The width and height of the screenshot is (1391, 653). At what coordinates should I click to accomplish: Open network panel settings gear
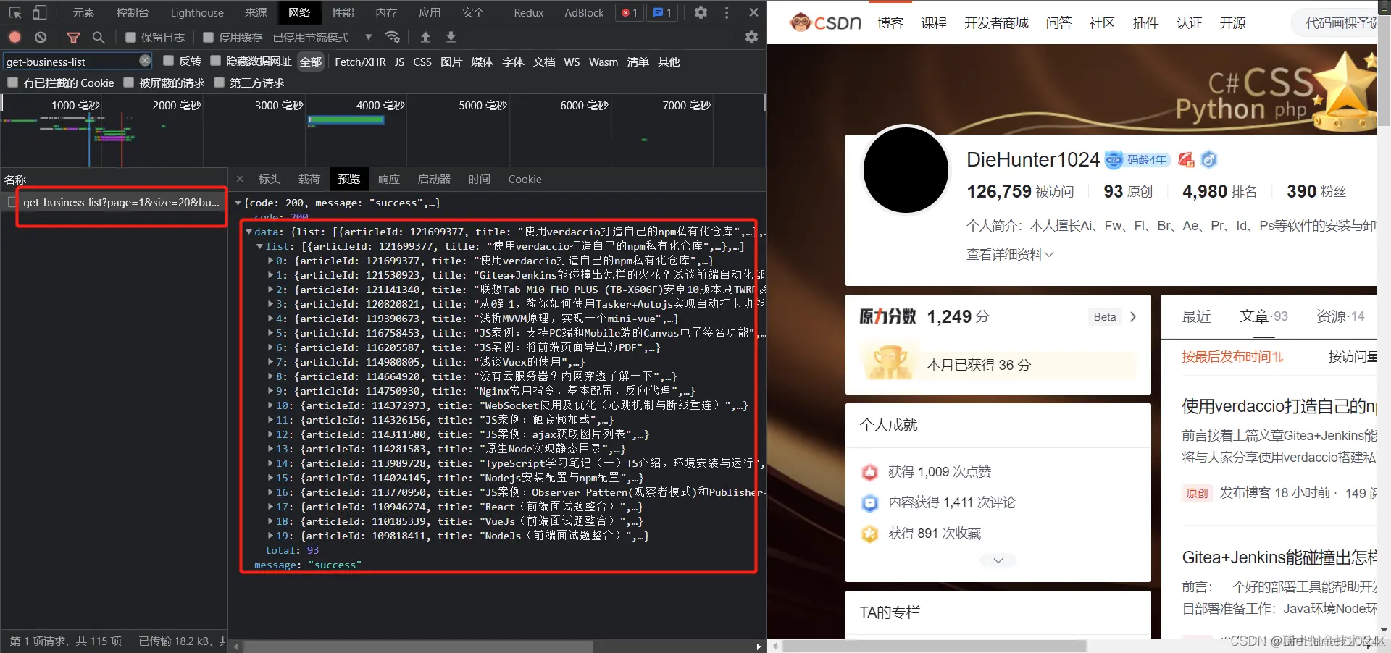(751, 37)
